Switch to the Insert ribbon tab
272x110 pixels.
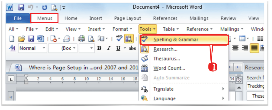tap(96, 18)
